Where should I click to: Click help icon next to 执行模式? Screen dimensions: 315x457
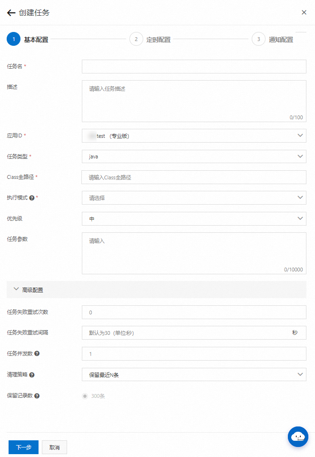32,198
